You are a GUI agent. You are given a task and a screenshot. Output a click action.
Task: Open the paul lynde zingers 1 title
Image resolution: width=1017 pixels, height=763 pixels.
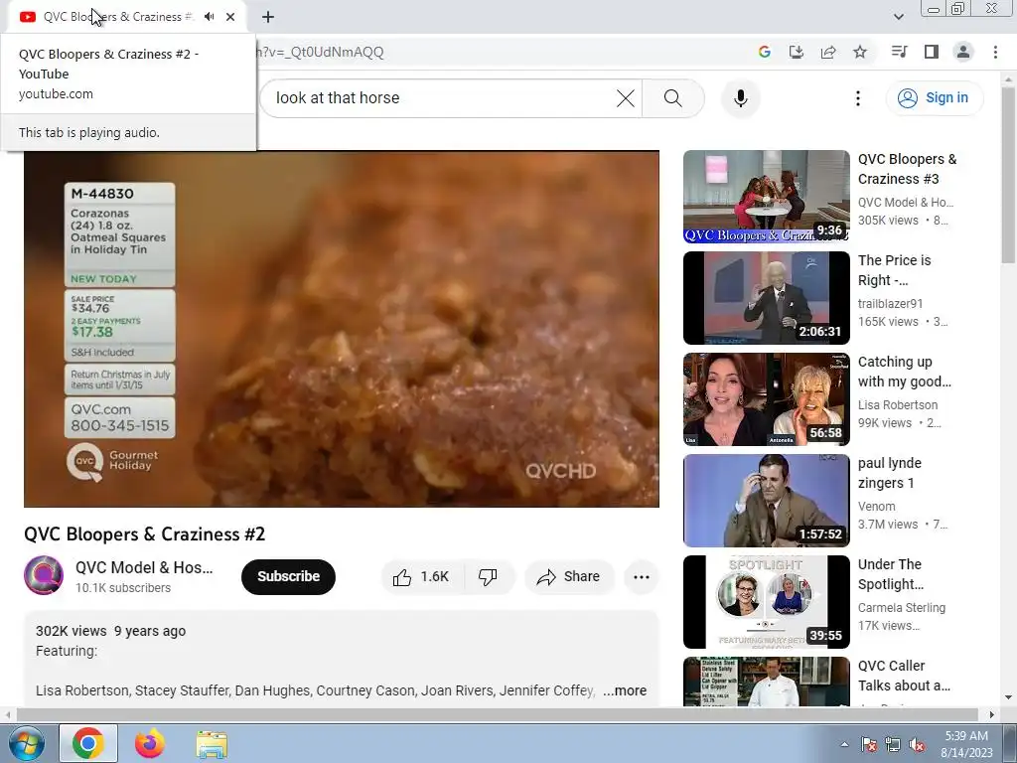(890, 473)
